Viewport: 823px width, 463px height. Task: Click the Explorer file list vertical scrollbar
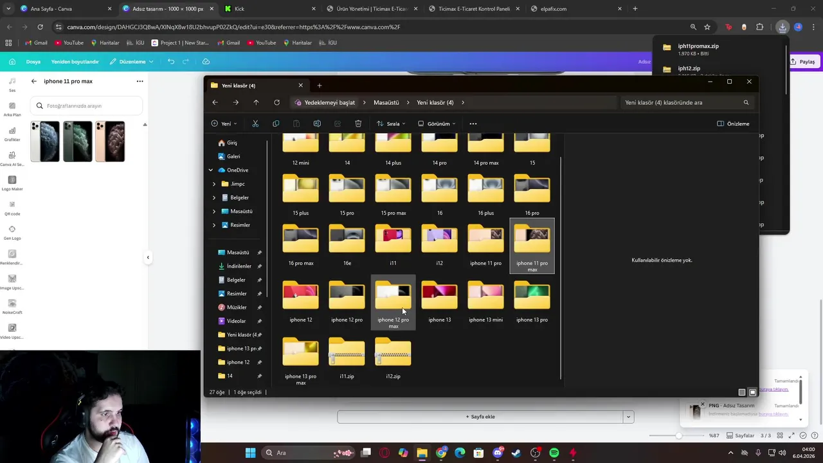tap(561, 268)
